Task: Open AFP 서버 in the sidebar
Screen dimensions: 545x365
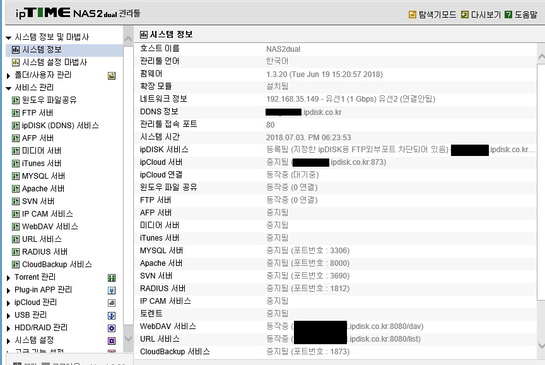Action: tap(38, 138)
